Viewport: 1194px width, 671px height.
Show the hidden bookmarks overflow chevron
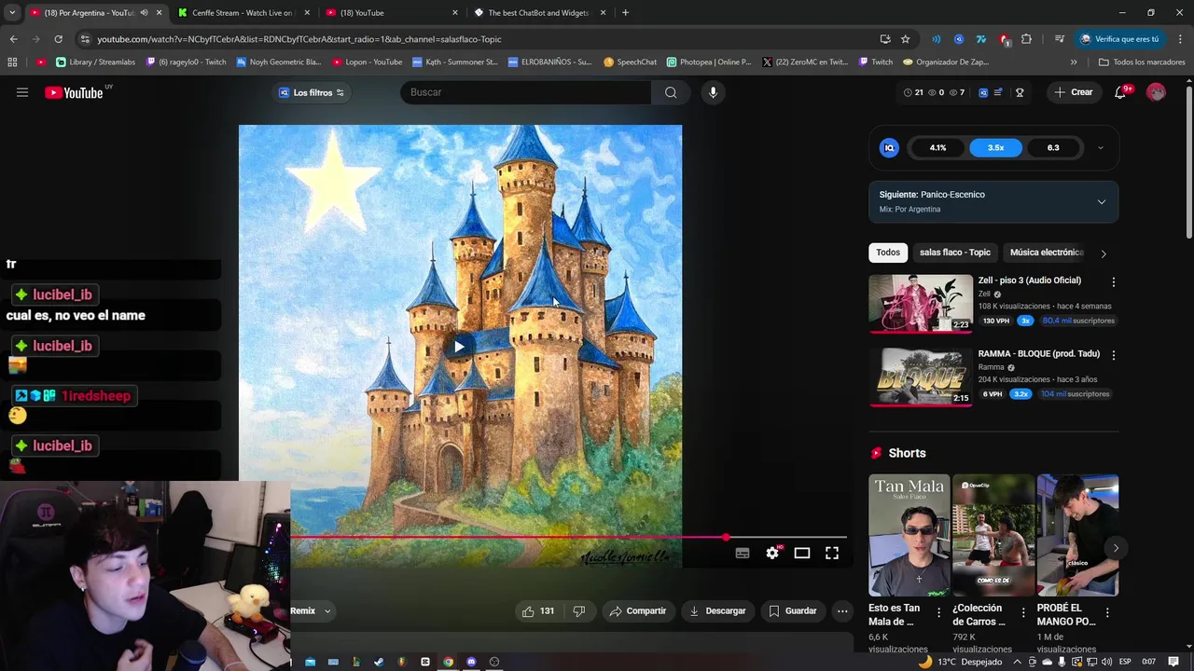(1074, 62)
